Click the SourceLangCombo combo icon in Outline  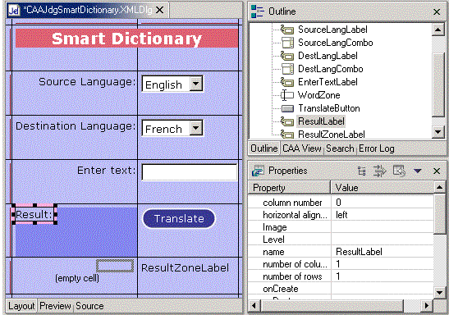pos(287,43)
